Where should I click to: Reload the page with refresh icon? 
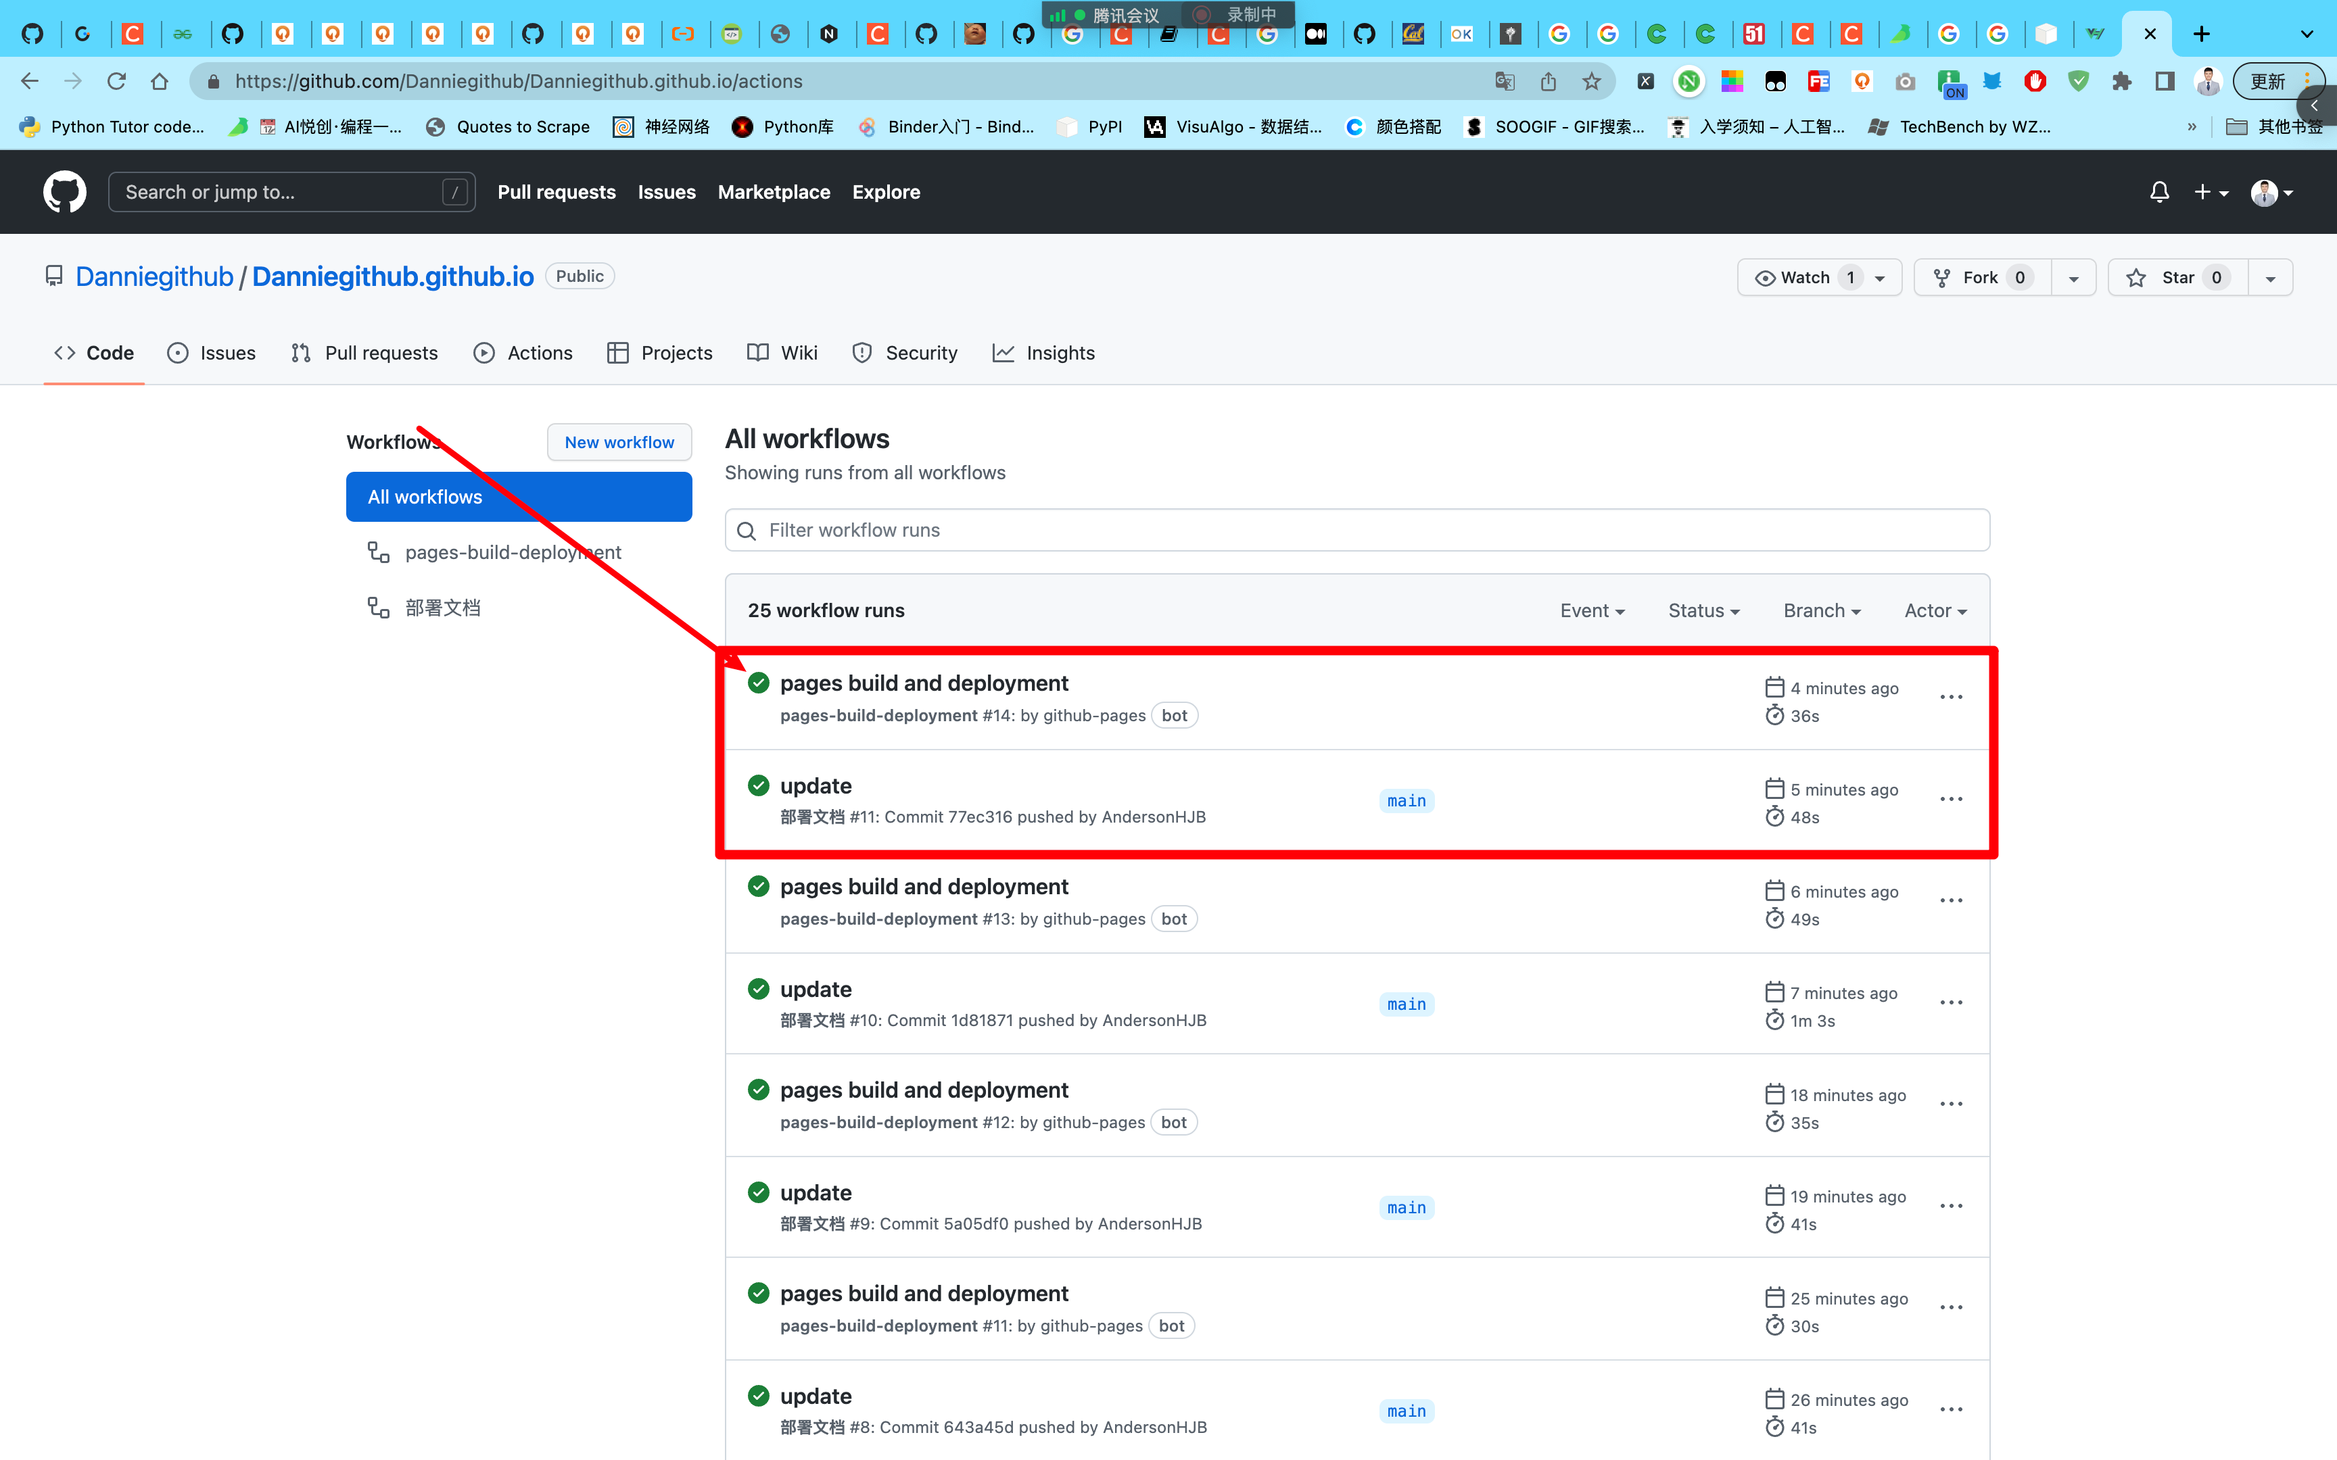coord(117,82)
